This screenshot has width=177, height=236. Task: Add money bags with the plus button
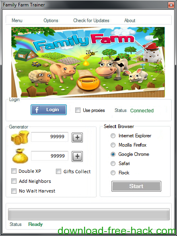coord(77,156)
